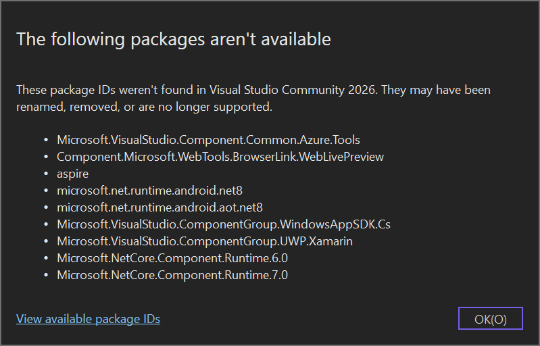Click the bullet beside the Runtime.7.0 package
Viewport: 540px width, 346px height.
point(46,275)
